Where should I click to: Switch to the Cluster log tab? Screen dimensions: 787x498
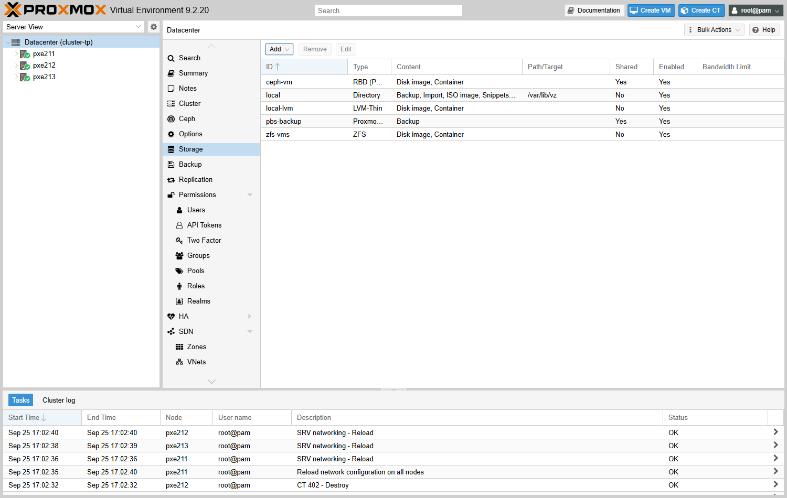pos(59,400)
